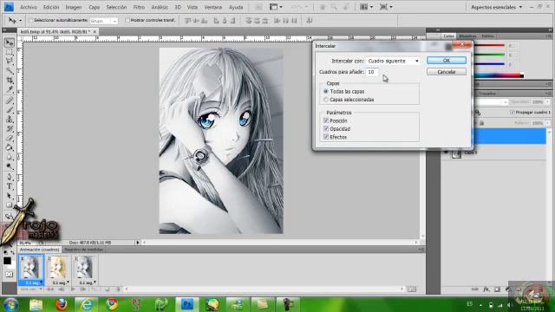Viewport: 555px width, 312px height.
Task: Select the Brush tool
Action: tap(10, 110)
